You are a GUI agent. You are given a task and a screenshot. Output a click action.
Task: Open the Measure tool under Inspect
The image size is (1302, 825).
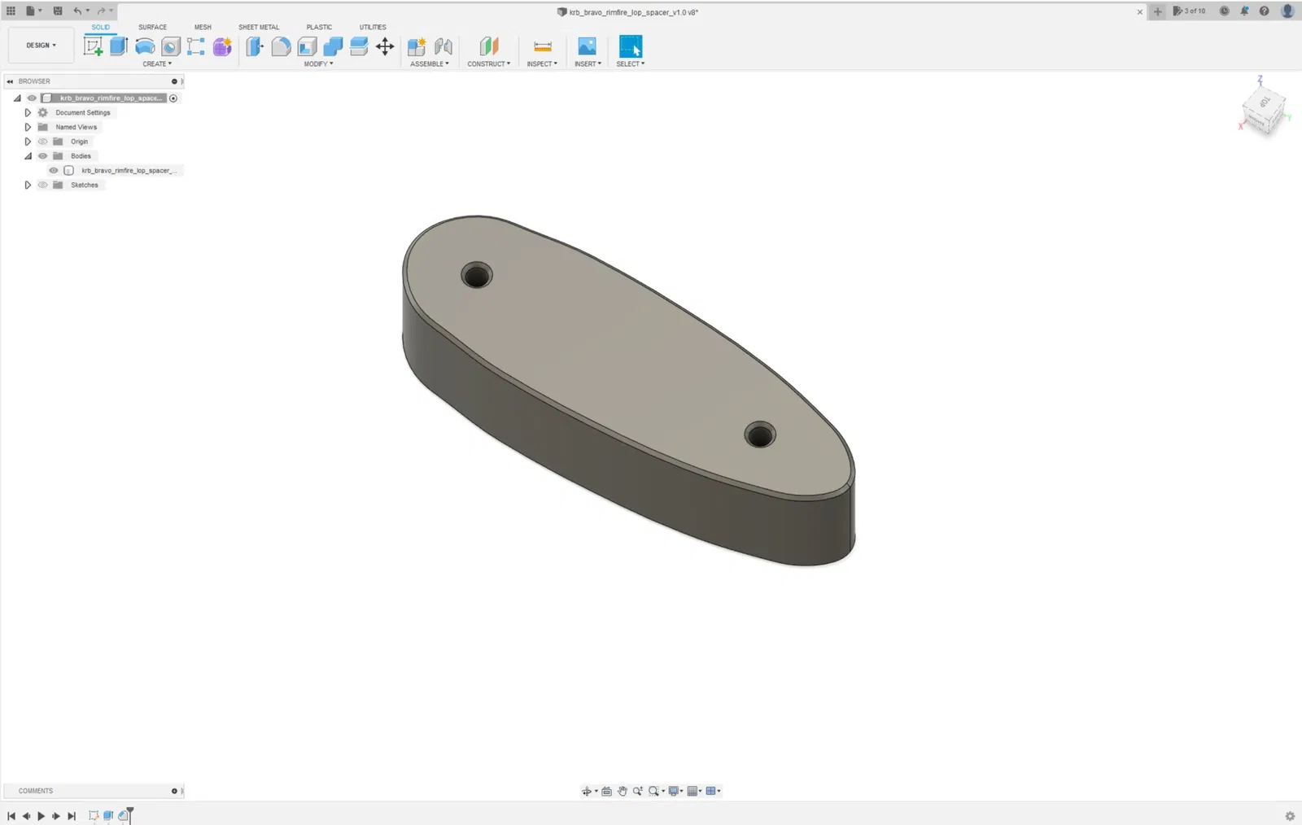point(543,46)
